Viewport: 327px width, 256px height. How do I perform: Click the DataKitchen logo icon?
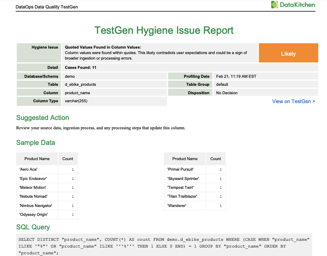(x=275, y=5)
